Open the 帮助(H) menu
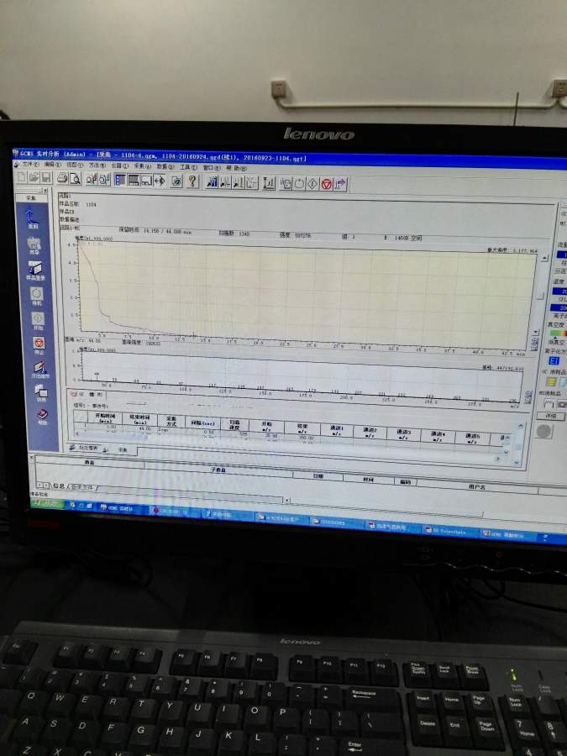The image size is (567, 756). tap(236, 168)
